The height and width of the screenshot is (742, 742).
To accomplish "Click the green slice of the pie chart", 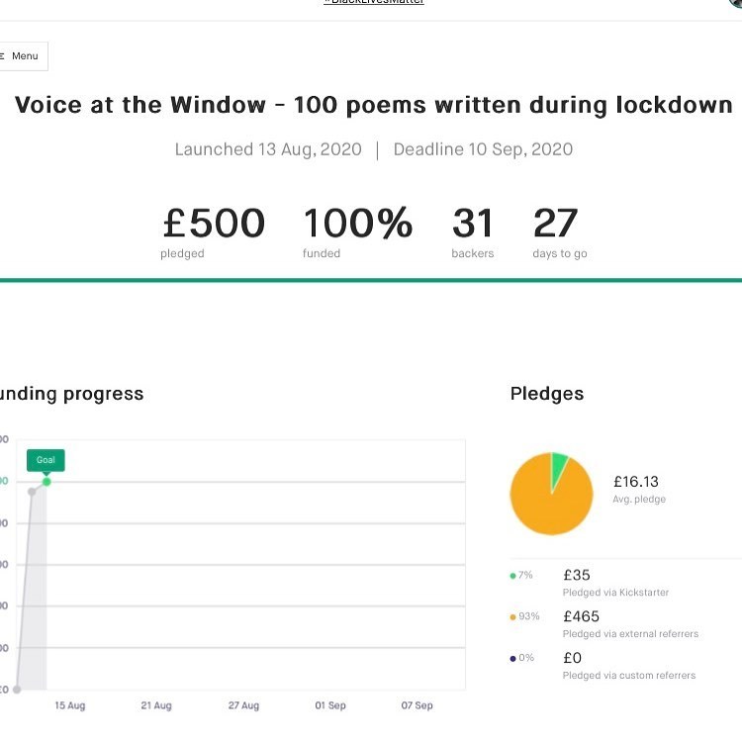I will point(560,461).
